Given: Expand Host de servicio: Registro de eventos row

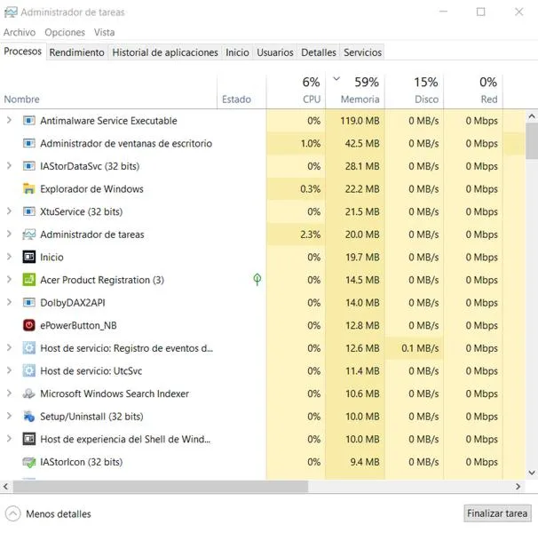Looking at the screenshot, I should (9, 348).
